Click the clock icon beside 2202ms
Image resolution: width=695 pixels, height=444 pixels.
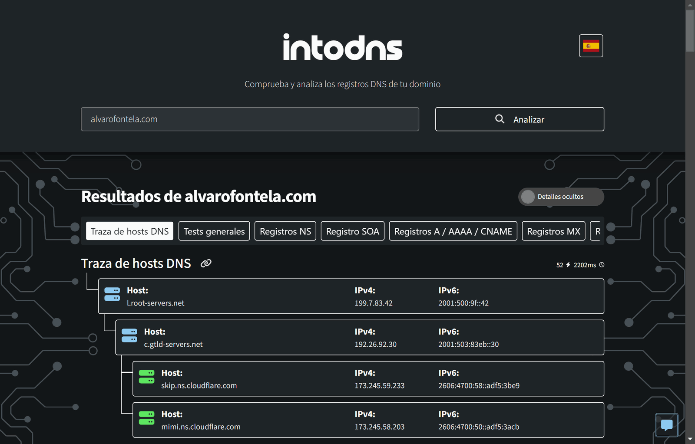pos(602,265)
